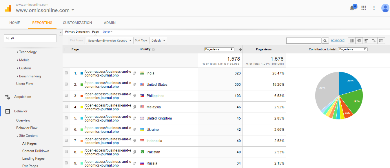Open the vertical three-dot options menu
The image size is (390, 168).
pos(374,8)
